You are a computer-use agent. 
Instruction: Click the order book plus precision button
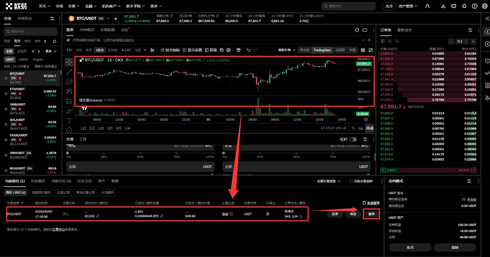[473, 41]
